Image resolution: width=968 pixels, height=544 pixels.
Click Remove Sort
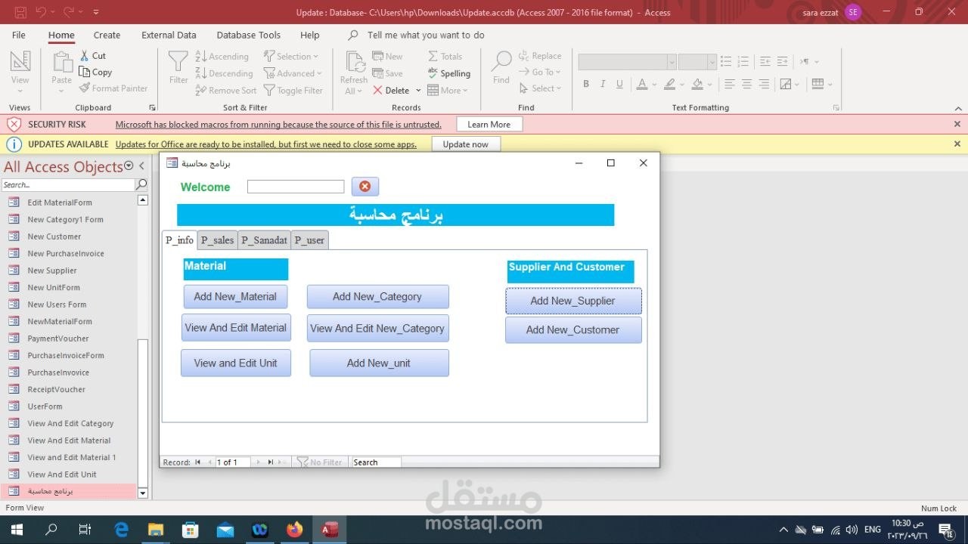[226, 90]
